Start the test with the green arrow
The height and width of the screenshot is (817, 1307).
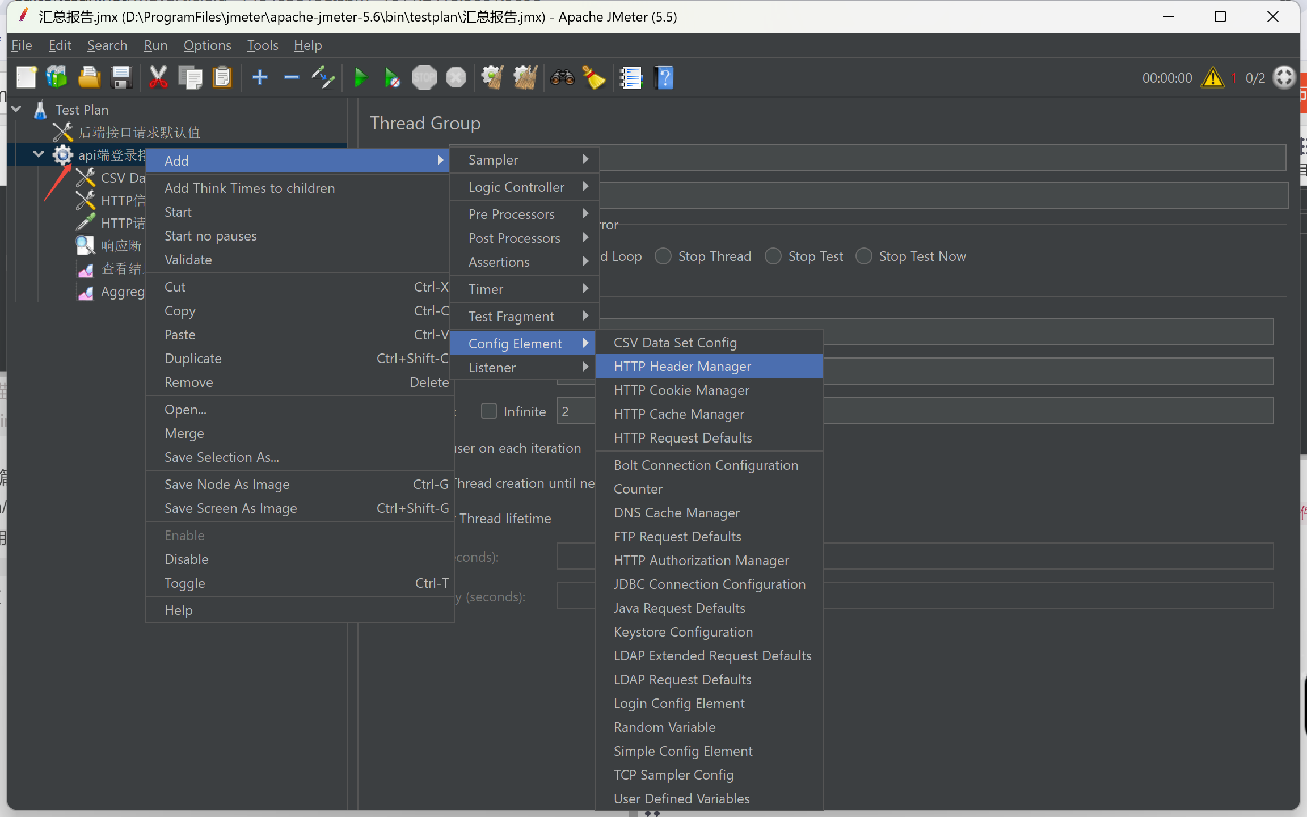(360, 78)
